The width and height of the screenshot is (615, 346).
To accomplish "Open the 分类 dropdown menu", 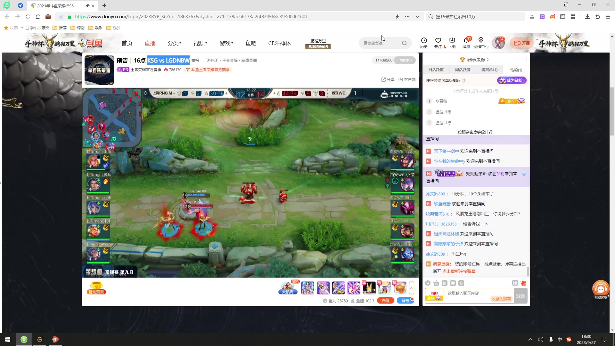I will pos(174,43).
